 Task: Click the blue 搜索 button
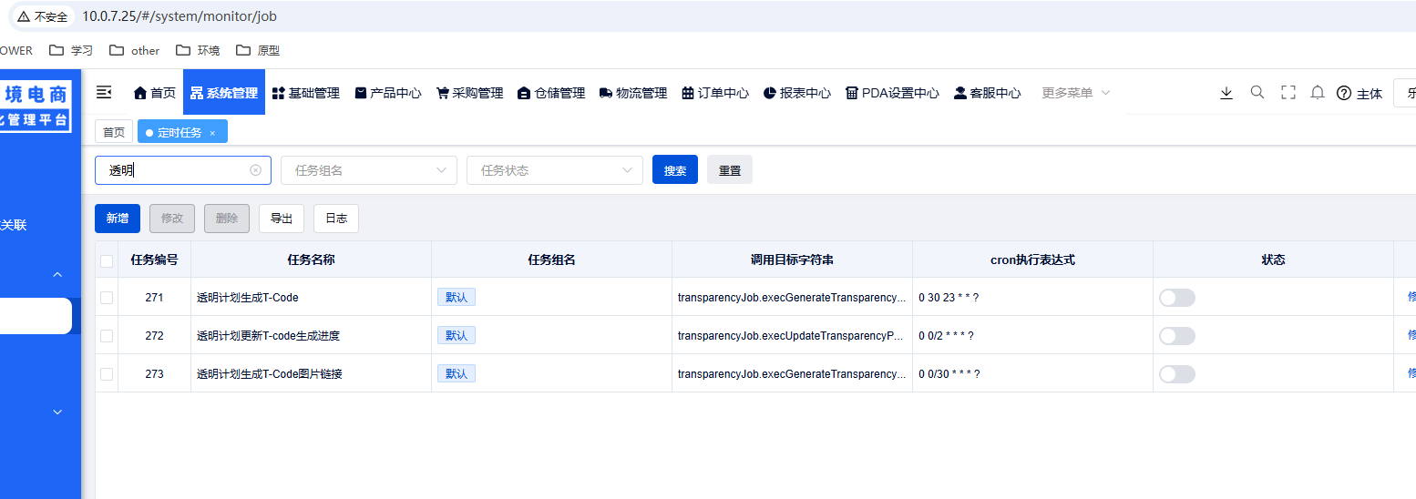tap(674, 170)
